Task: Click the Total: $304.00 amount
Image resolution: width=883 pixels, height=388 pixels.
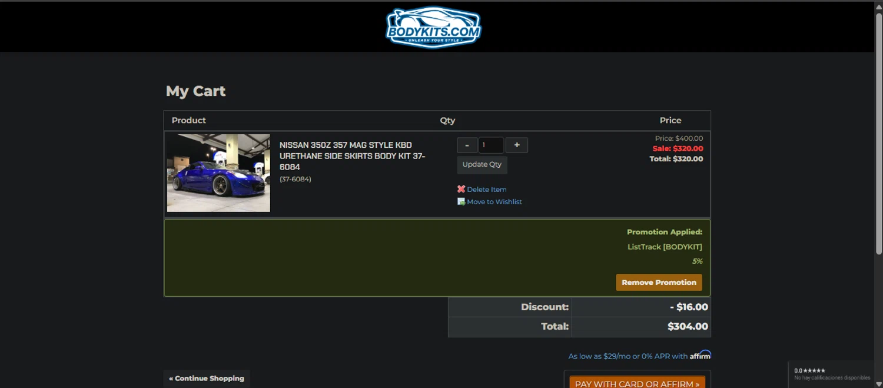Action: click(x=688, y=326)
